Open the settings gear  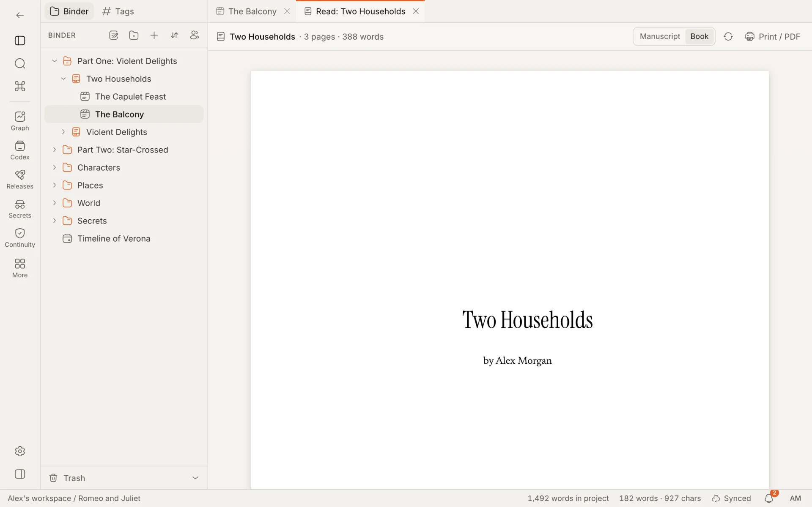pyautogui.click(x=20, y=451)
